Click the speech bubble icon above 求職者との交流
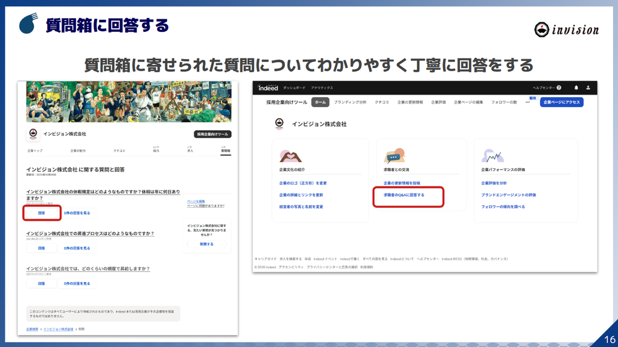This screenshot has width=618, height=347. point(394,156)
